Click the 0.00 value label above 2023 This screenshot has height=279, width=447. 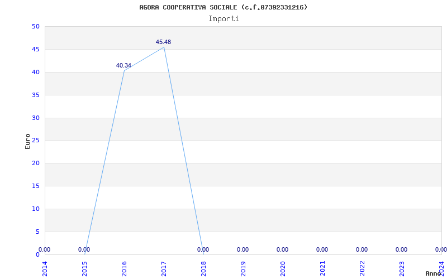click(401, 249)
